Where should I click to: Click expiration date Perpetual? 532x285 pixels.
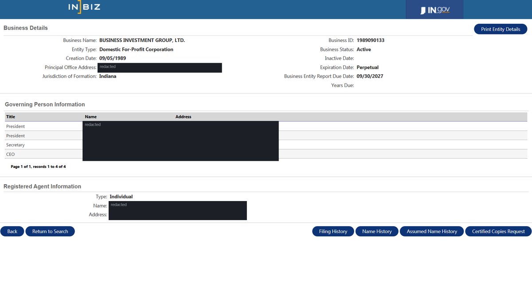(x=368, y=68)
